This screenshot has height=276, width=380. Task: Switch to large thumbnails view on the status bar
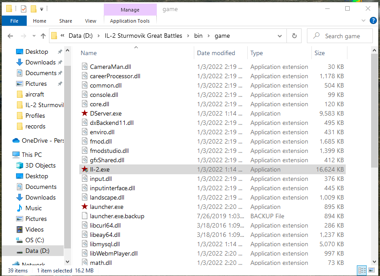[372, 270]
